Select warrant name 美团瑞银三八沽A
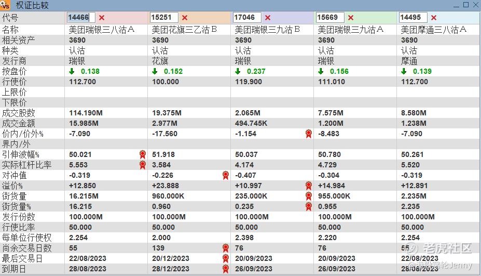Image resolution: width=481 pixels, height=276 pixels. pos(102,30)
